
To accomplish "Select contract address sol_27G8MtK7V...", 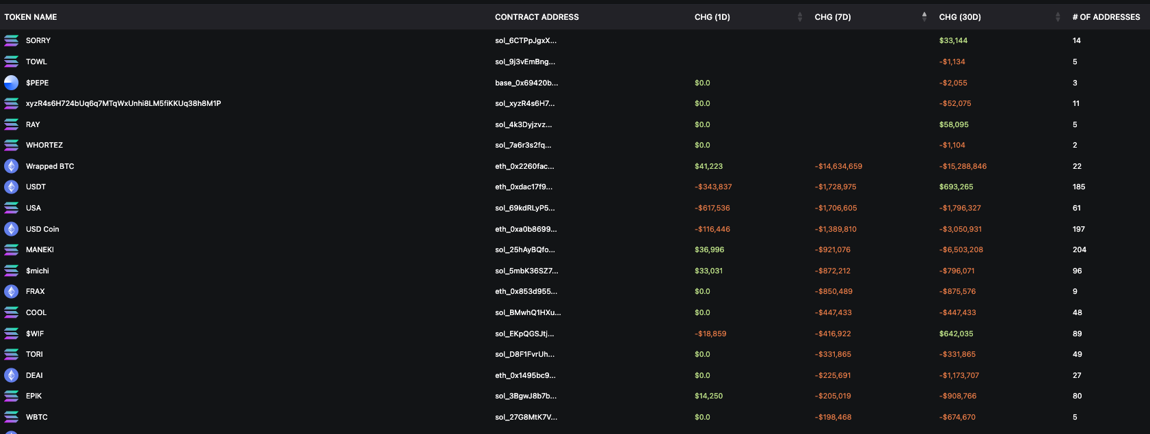I will (526, 417).
